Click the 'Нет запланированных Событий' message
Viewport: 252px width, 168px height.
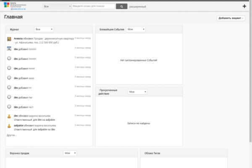(139, 60)
